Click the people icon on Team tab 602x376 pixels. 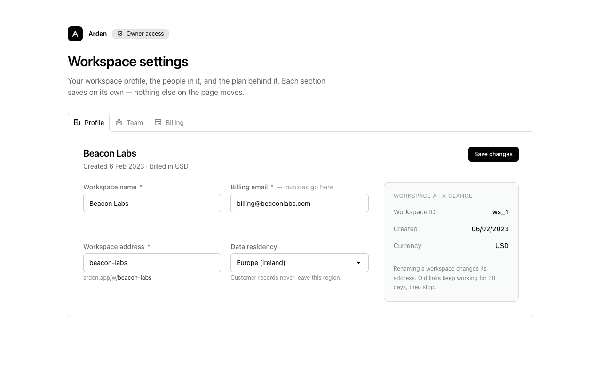click(119, 122)
